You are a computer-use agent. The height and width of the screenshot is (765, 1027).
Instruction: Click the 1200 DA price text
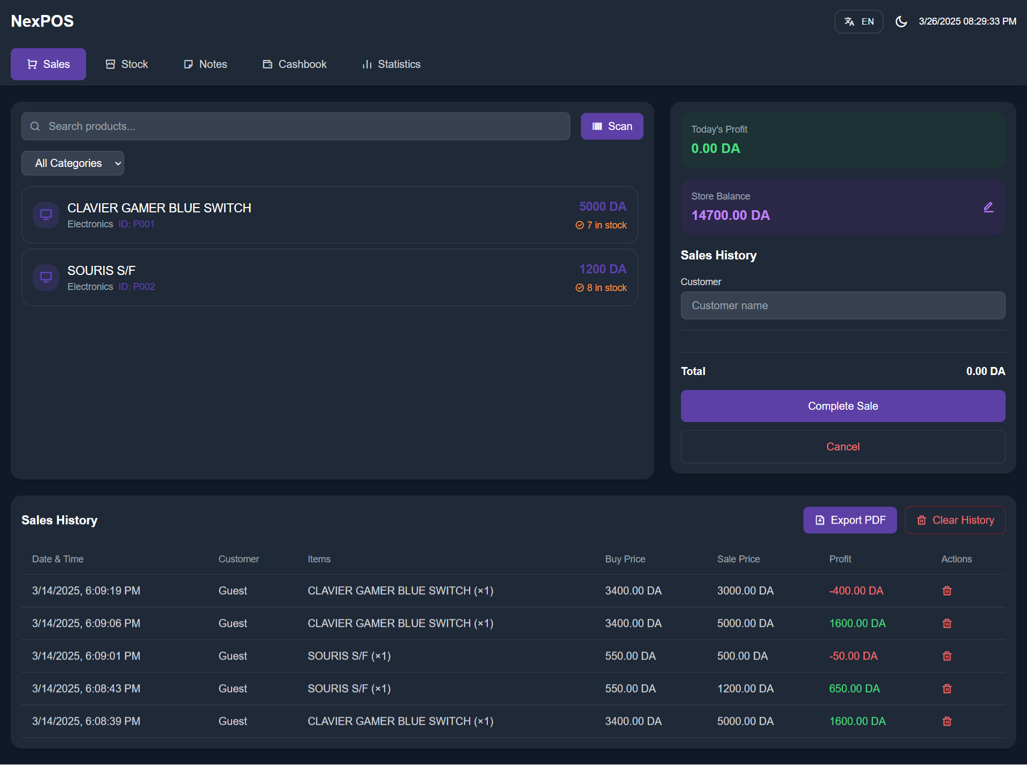(x=602, y=269)
